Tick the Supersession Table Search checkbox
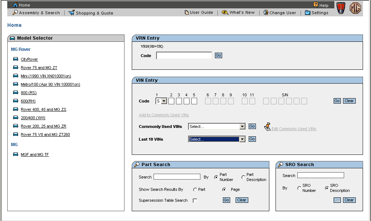This screenshot has width=371, height=221. click(x=195, y=201)
